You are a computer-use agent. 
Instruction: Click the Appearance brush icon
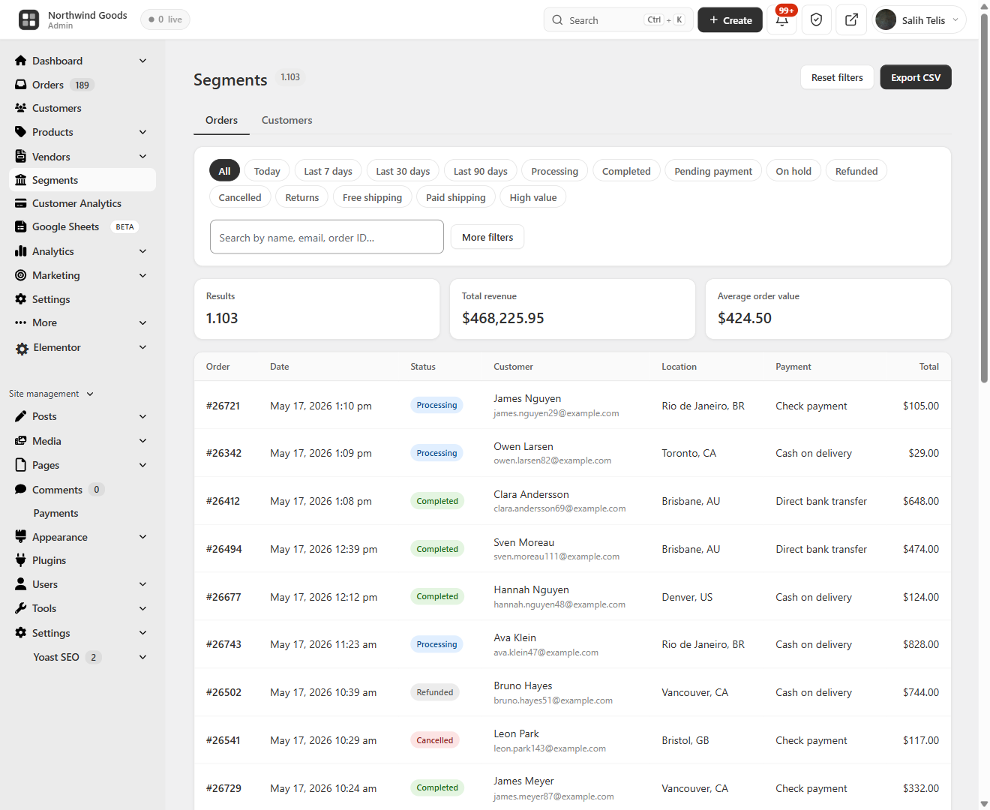pos(21,537)
